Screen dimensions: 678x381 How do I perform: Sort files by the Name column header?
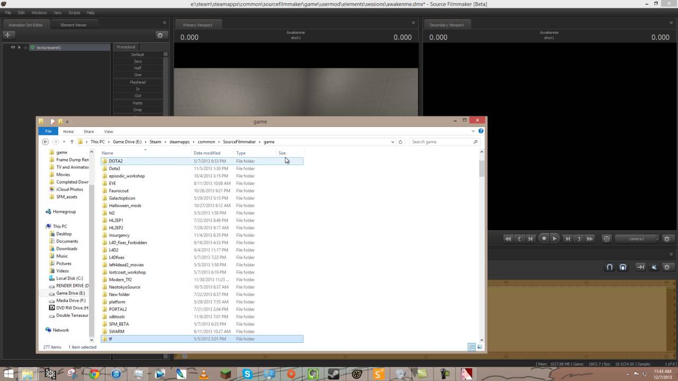tap(108, 153)
